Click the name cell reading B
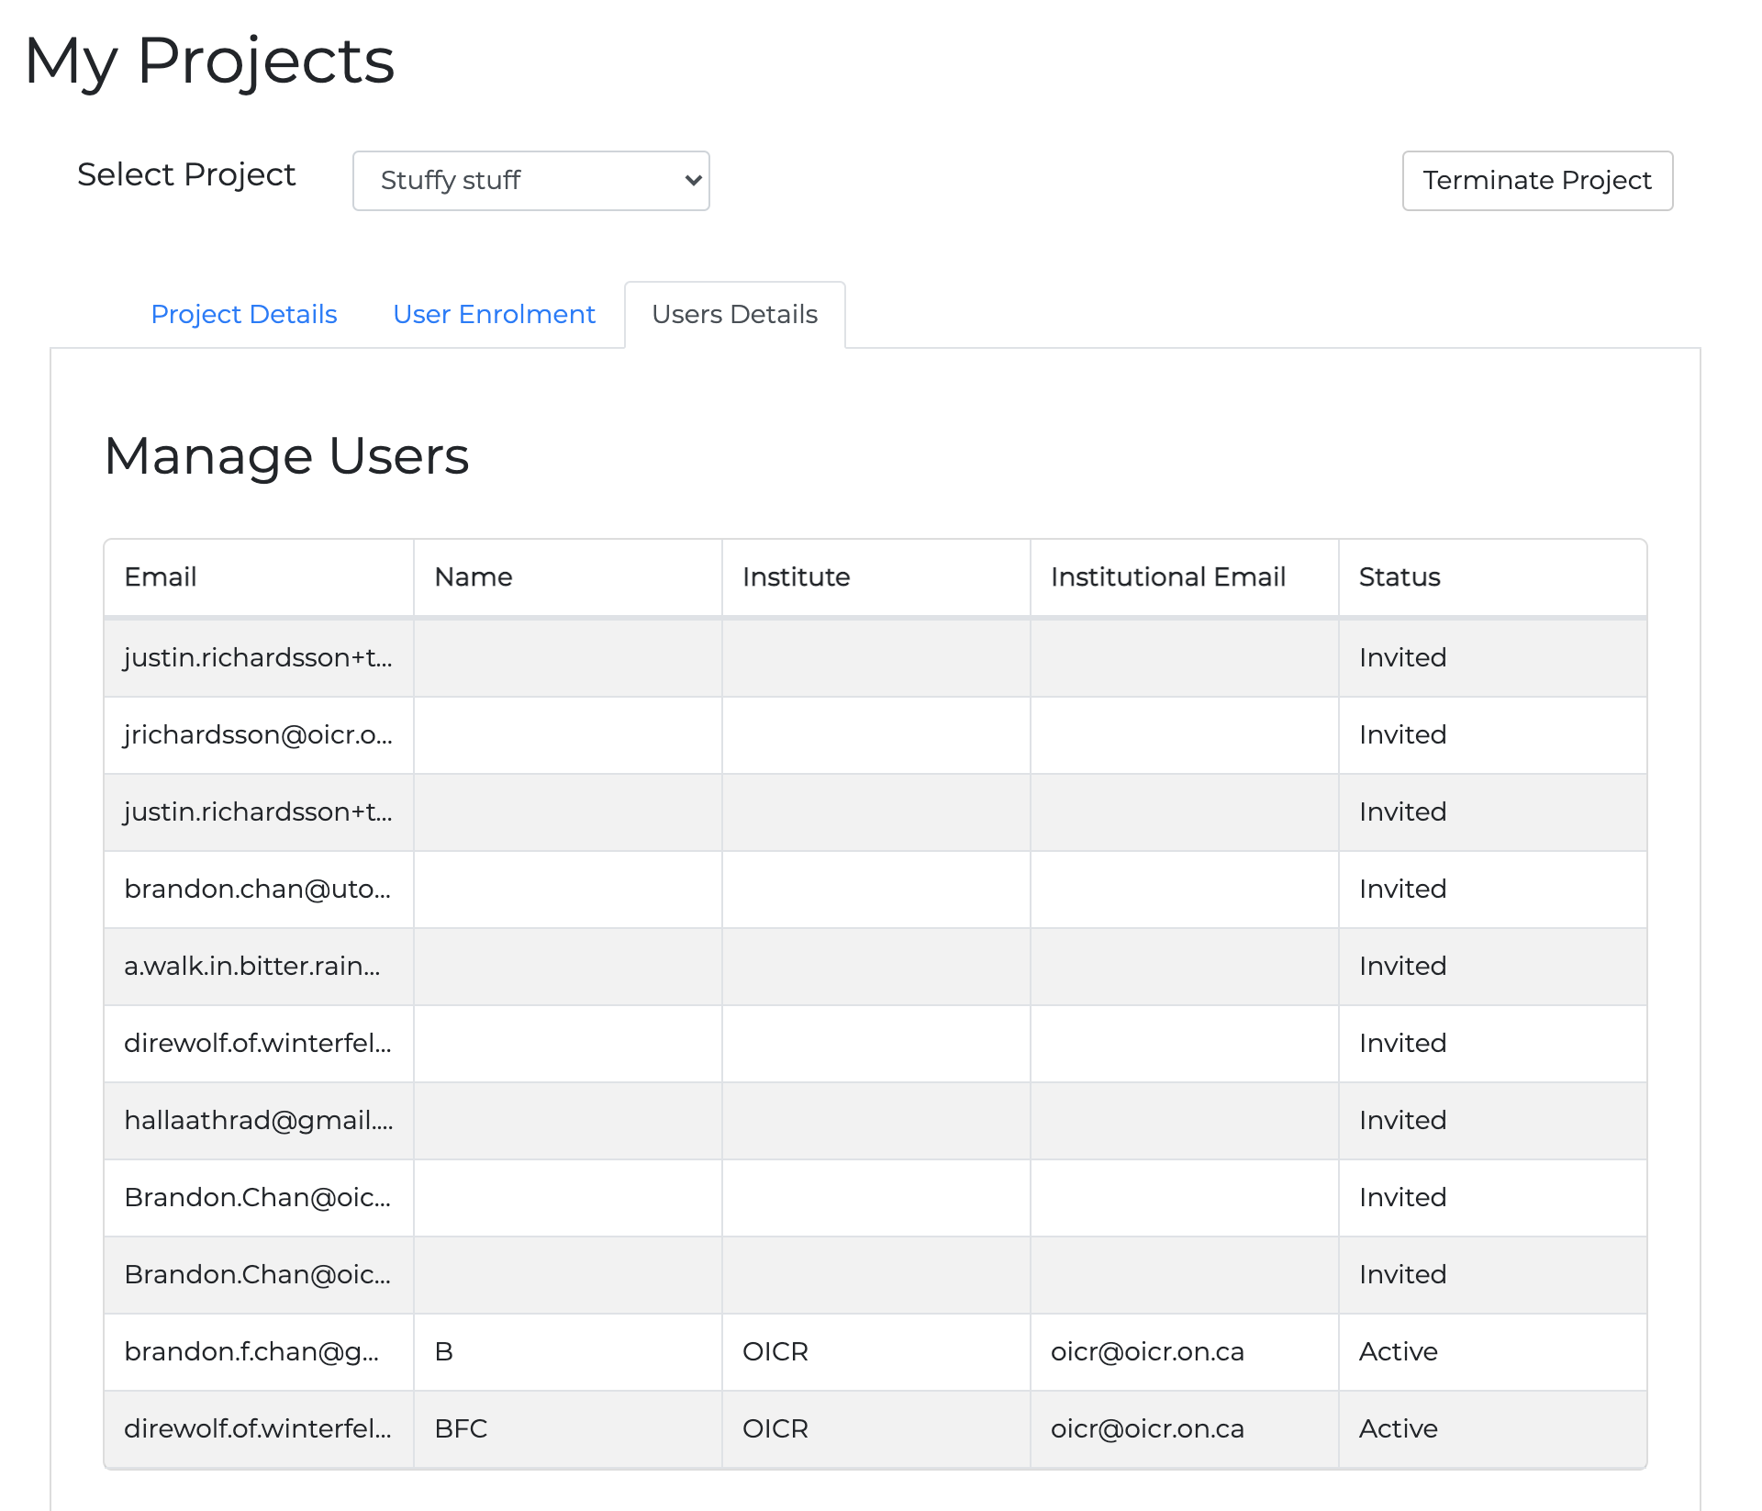This screenshot has height=1511, width=1762. click(567, 1352)
